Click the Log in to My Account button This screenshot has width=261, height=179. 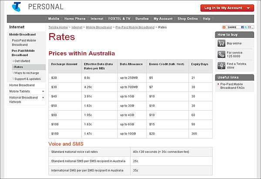[x=227, y=8]
